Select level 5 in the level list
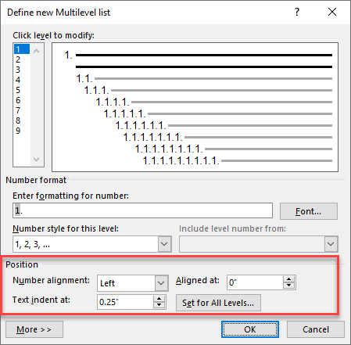 pyautogui.click(x=22, y=90)
